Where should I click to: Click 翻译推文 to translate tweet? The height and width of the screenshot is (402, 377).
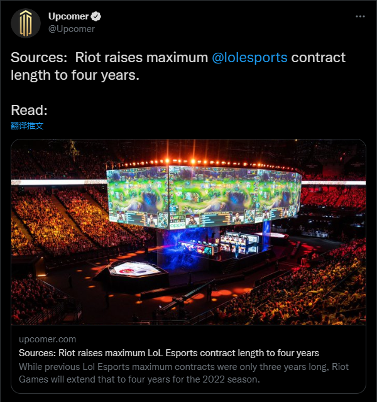[27, 126]
